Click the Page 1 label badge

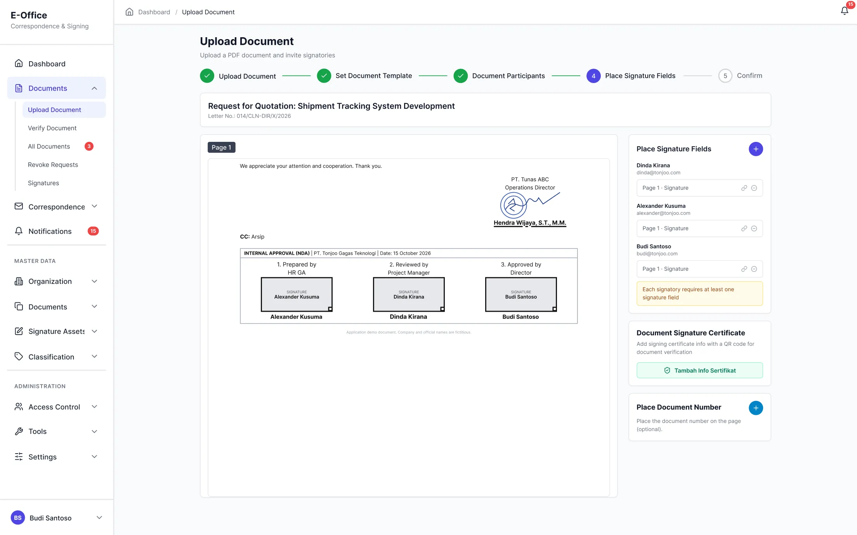point(221,147)
